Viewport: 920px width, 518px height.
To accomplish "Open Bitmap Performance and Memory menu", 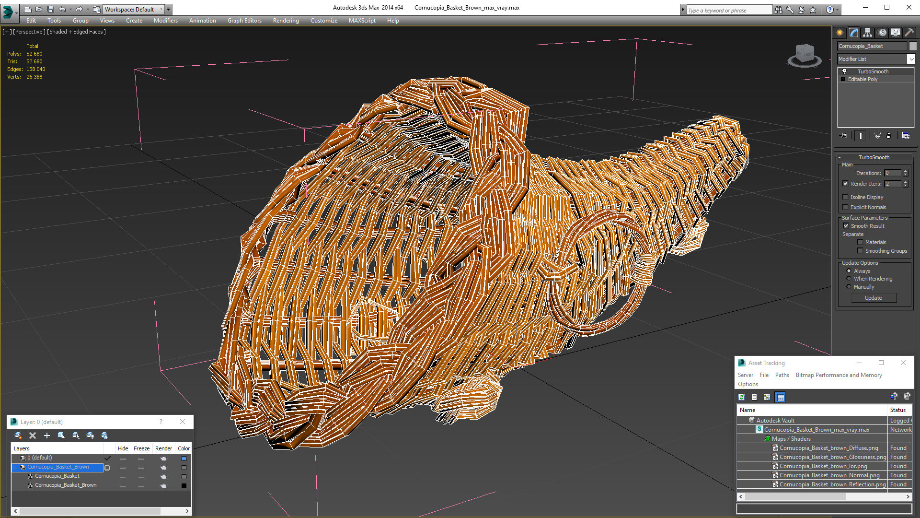I will [x=839, y=375].
